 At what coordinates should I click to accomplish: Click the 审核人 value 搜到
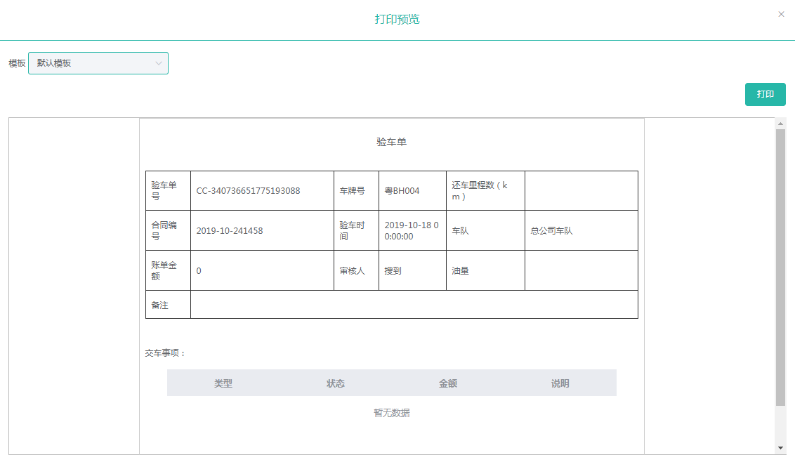[393, 271]
